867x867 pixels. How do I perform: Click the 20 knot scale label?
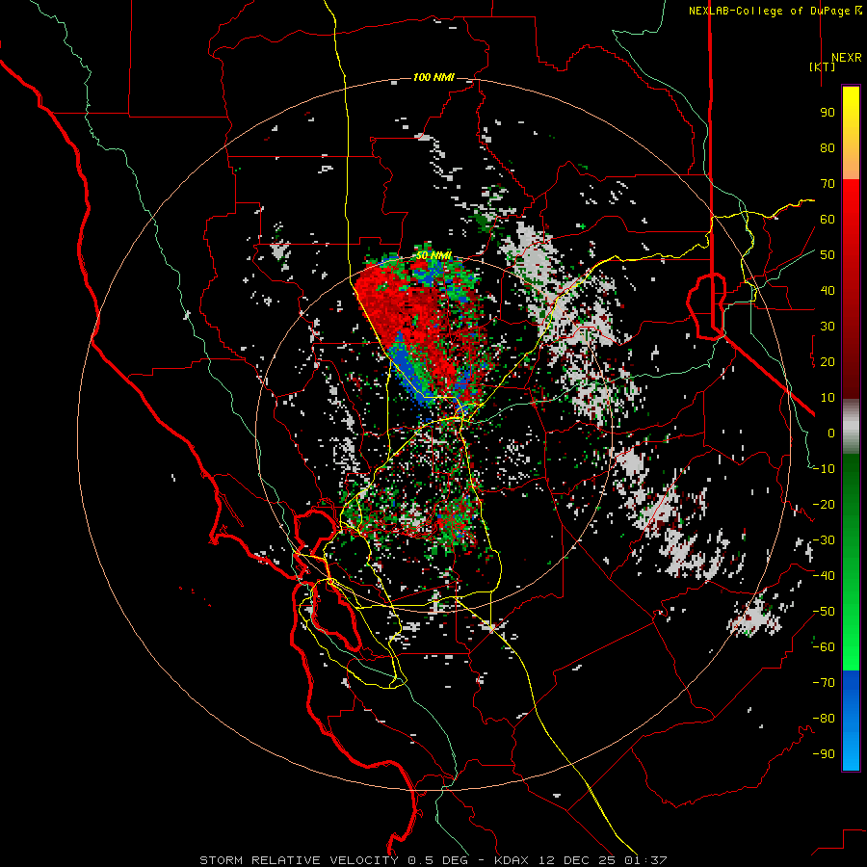click(828, 361)
